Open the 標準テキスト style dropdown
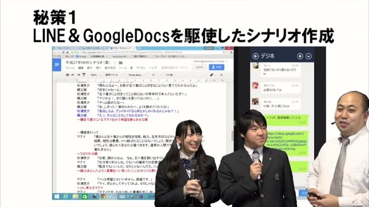 (x=113, y=75)
